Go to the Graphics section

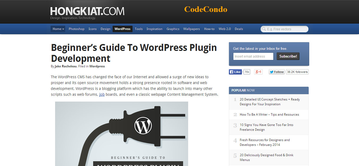tap(173, 29)
